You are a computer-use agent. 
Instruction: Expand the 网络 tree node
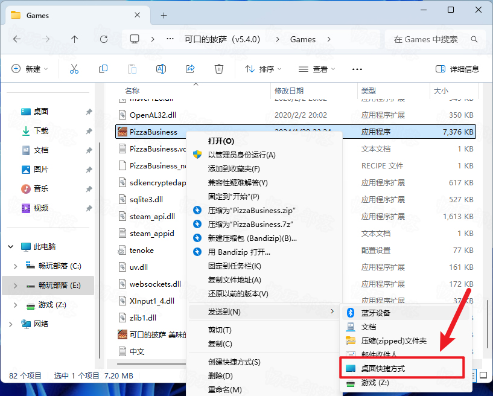(11, 324)
